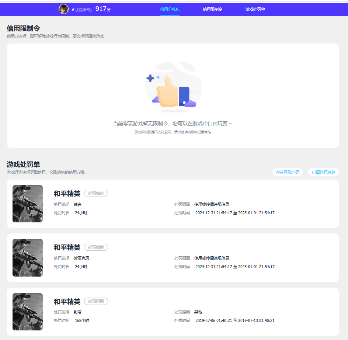The width and height of the screenshot is (348, 340).
Task: Click the 917分 credit score
Action: point(103,9)
